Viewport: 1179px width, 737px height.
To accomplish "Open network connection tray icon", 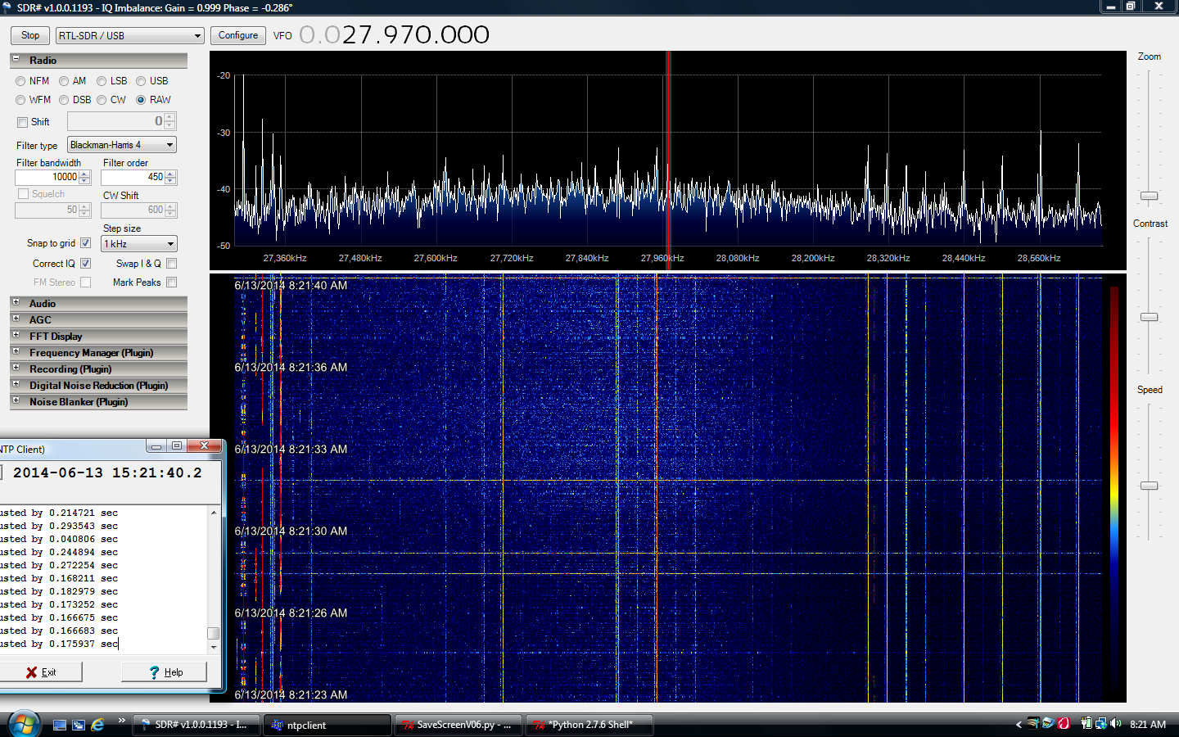I will [1101, 723].
